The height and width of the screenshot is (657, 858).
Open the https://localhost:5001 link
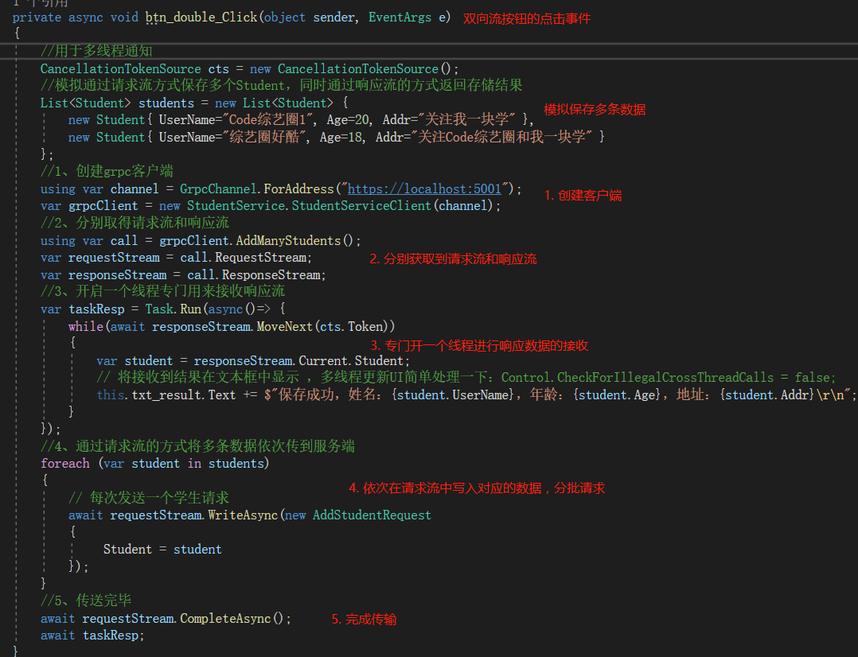tap(424, 189)
